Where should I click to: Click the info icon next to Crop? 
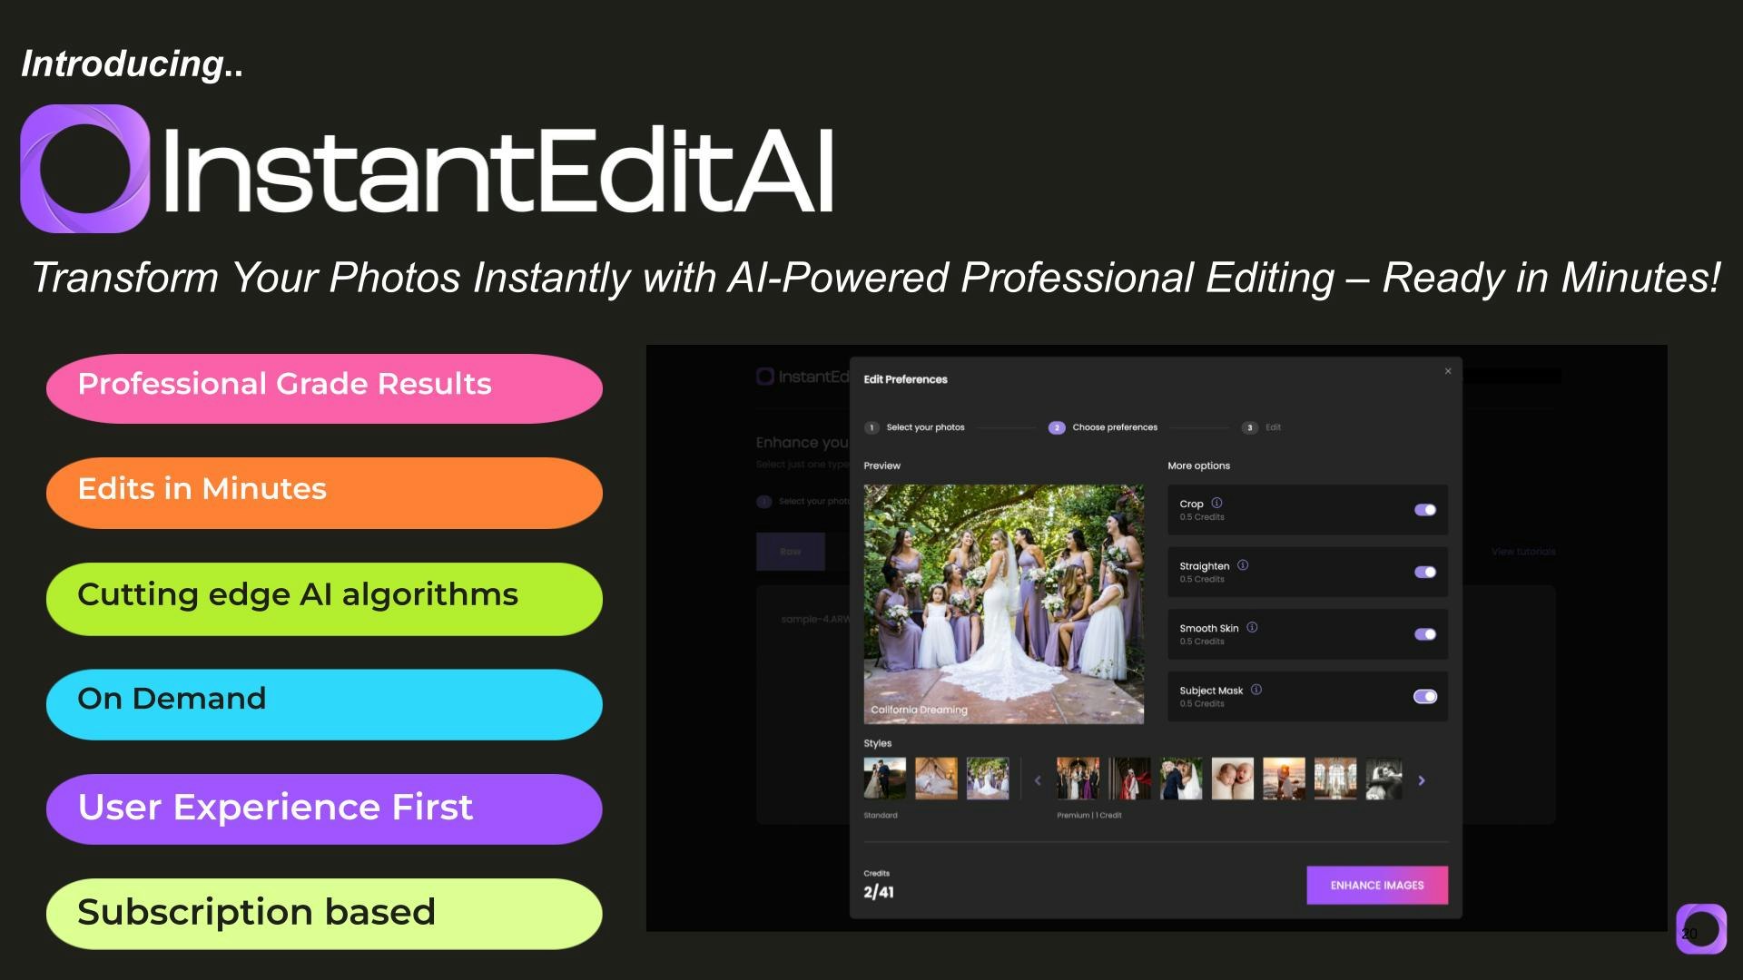pyautogui.click(x=1216, y=503)
